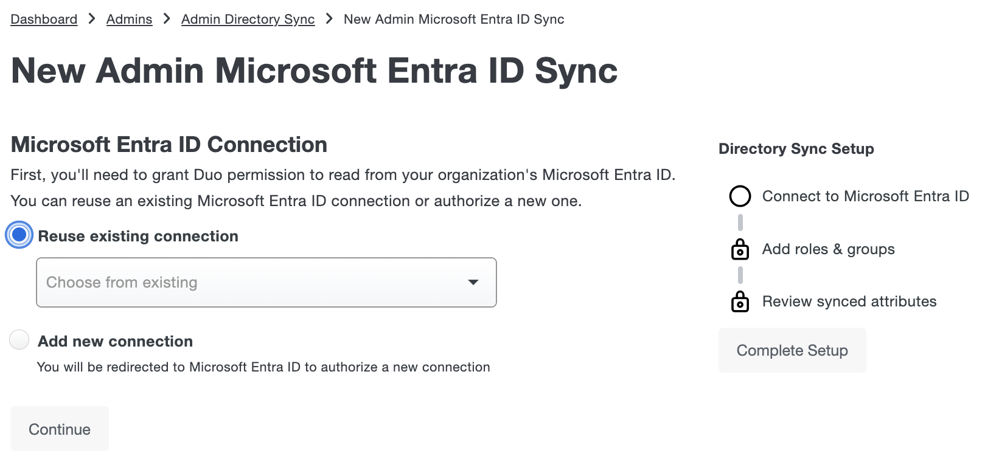Click the Add roles & groups step label
Screen dimensions: 999x456
click(829, 249)
